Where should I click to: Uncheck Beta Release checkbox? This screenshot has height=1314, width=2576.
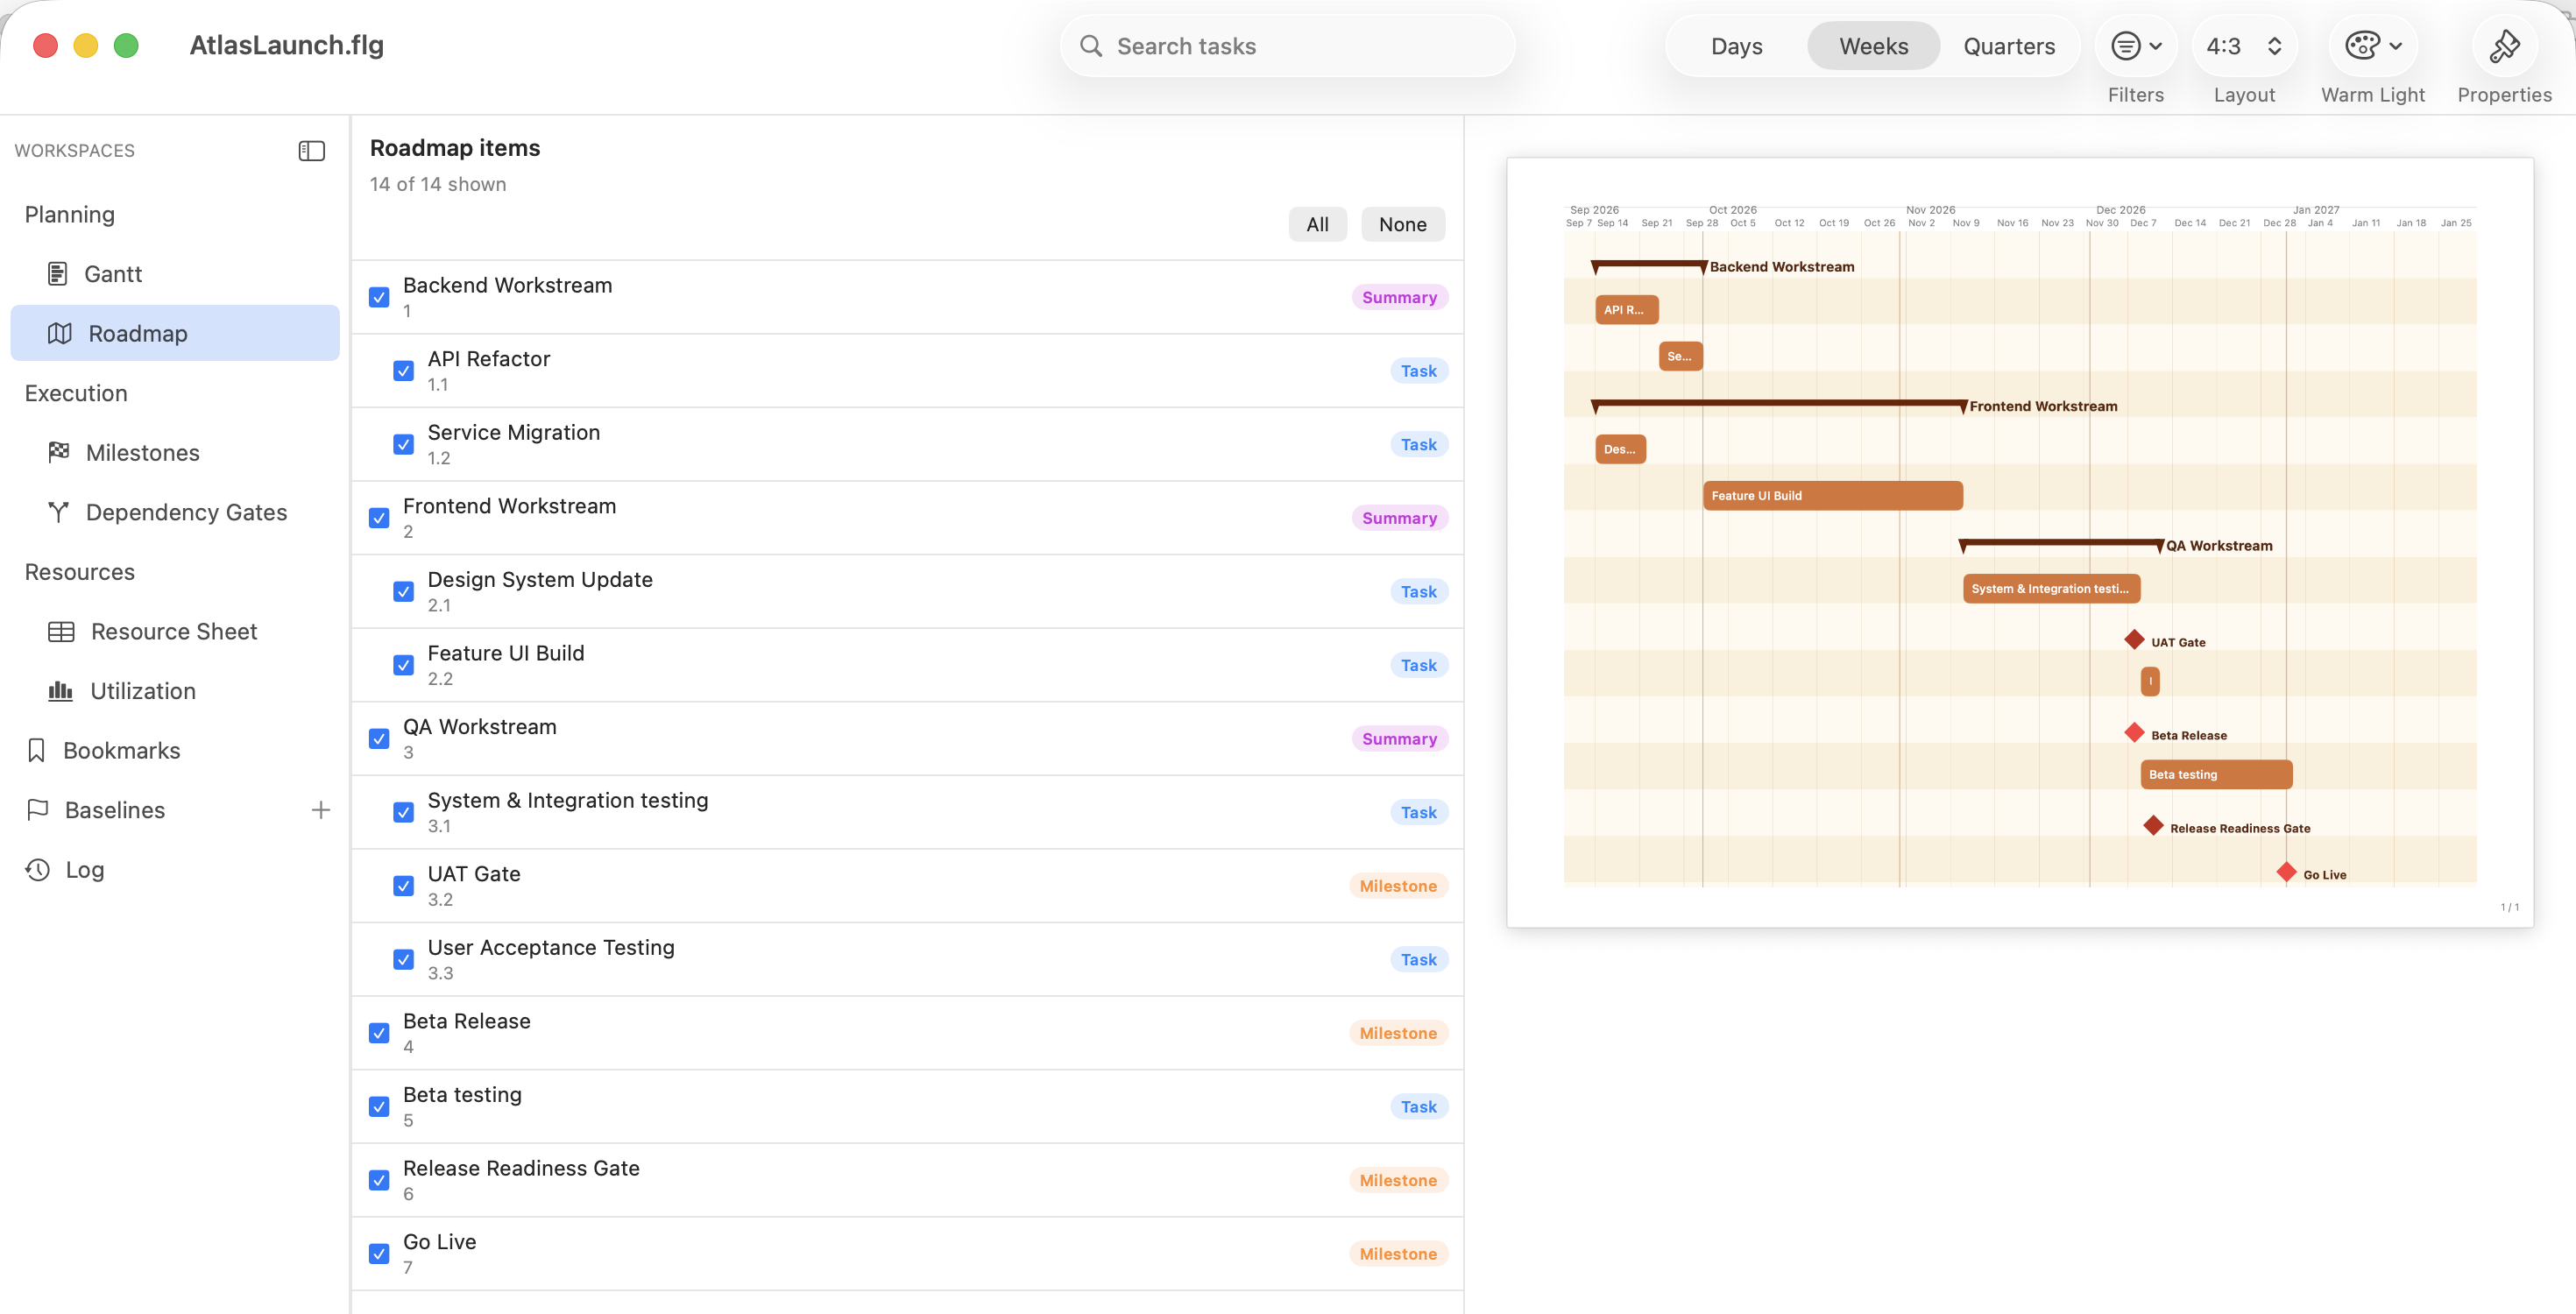[379, 1033]
